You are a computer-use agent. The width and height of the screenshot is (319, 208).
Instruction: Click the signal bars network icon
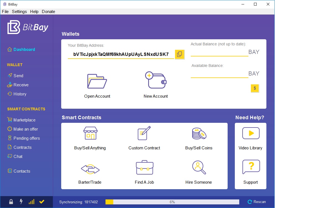coord(32,201)
